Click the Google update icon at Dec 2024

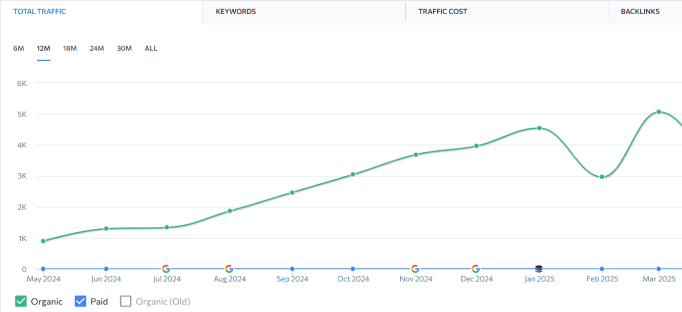coord(476,269)
